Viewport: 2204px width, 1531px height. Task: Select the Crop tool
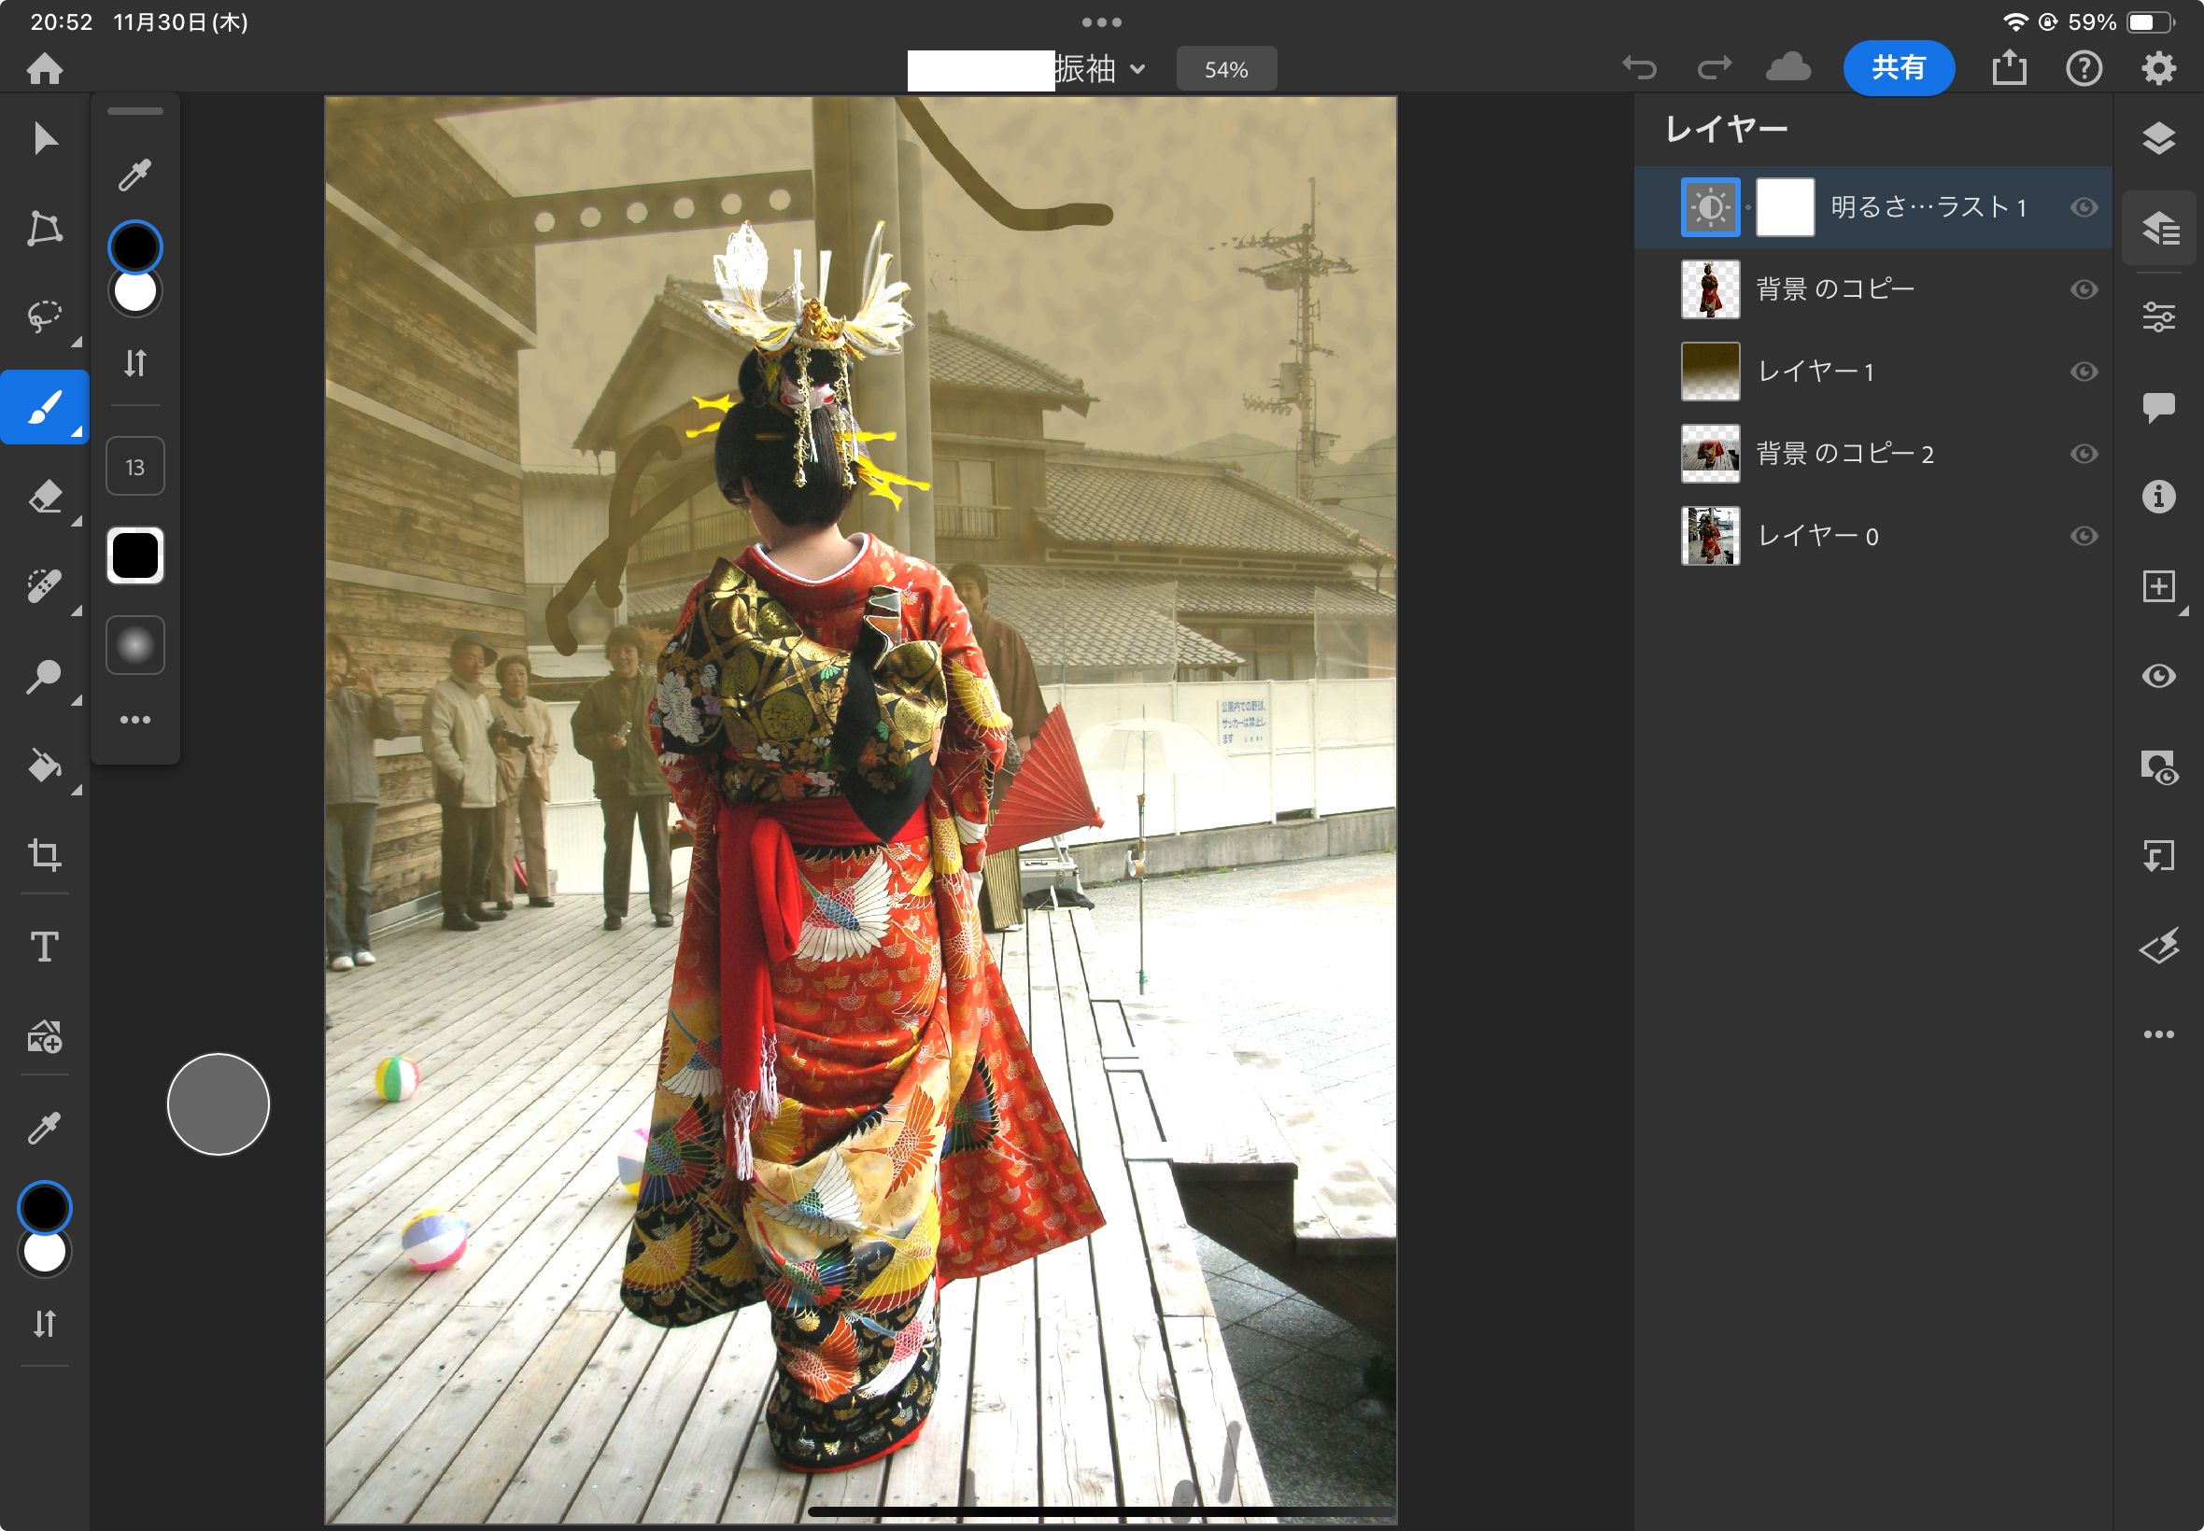44,854
